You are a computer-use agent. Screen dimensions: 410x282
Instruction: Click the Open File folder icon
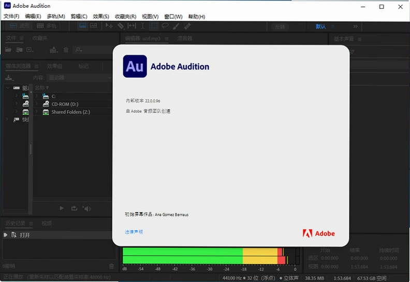8,49
